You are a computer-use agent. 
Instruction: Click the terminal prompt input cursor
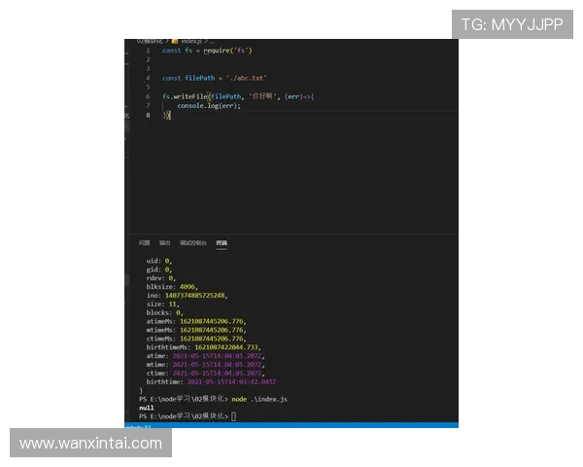click(233, 416)
